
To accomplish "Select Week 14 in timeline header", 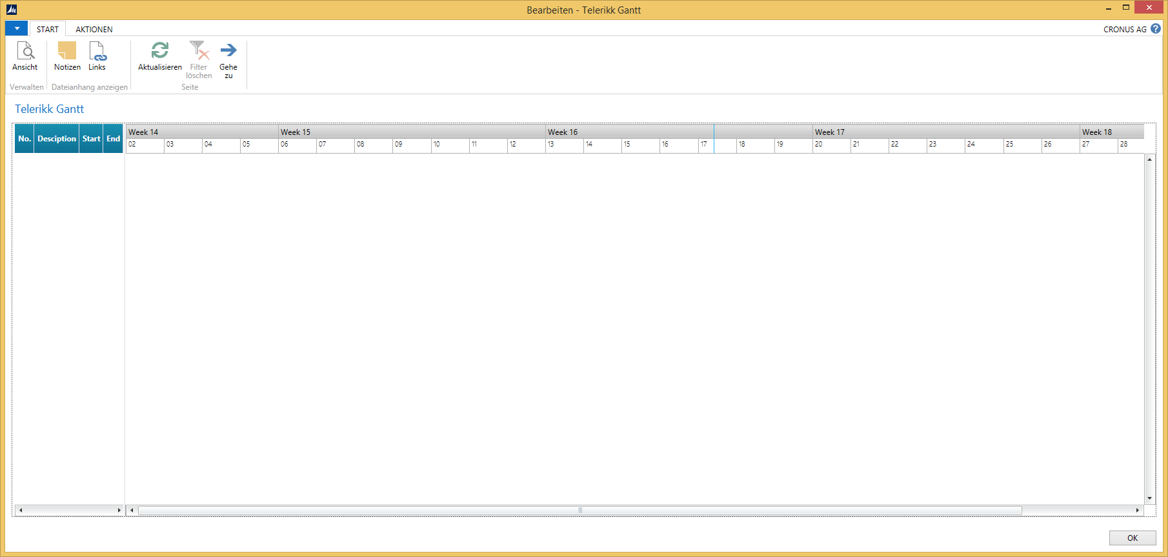I will click(202, 132).
